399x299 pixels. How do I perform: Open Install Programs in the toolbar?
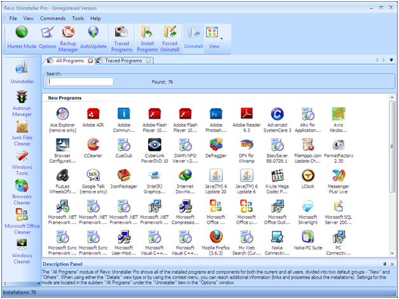[147, 37]
